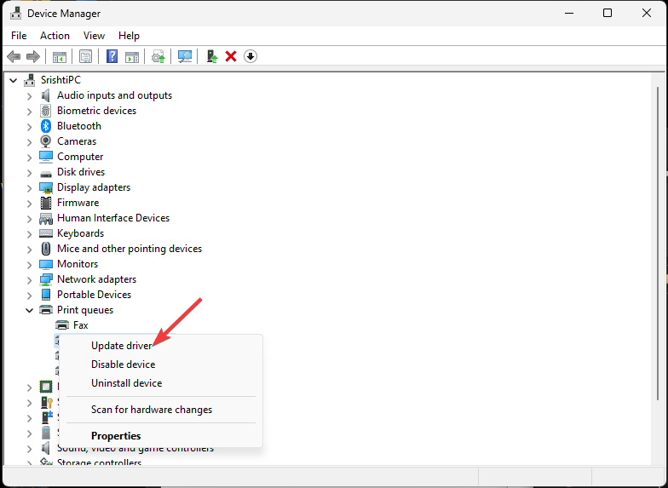
Task: Click the fingerprint icon for Biometric devices
Action: [46, 111]
